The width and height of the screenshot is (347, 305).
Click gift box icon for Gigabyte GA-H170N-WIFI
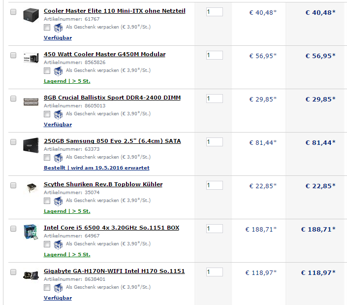click(58, 288)
